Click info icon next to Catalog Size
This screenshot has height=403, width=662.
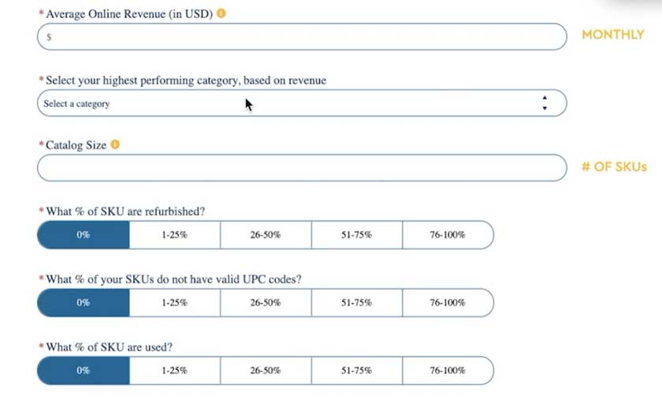tap(115, 145)
